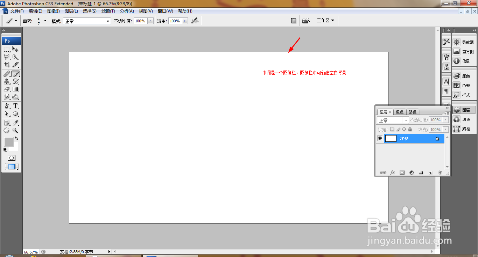478x257 pixels.
Task: Select the Path Selection tool
Action: 7,114
